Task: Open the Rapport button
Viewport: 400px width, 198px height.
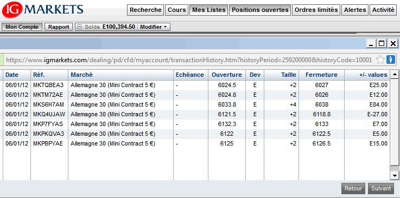Action: (x=59, y=27)
